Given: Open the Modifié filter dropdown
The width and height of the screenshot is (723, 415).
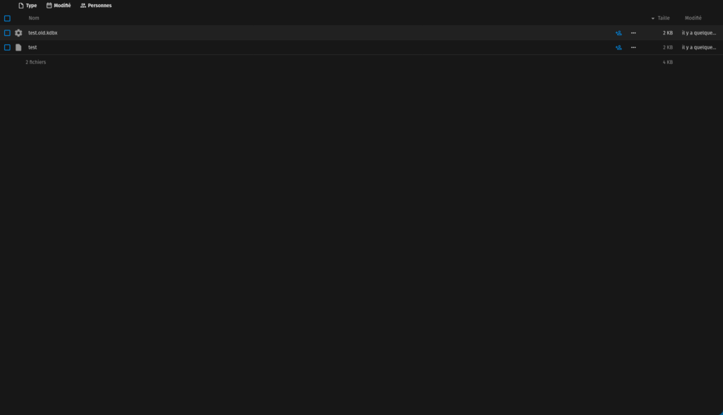Looking at the screenshot, I should 59,6.
